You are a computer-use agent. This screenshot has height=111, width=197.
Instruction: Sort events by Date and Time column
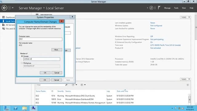(123, 91)
